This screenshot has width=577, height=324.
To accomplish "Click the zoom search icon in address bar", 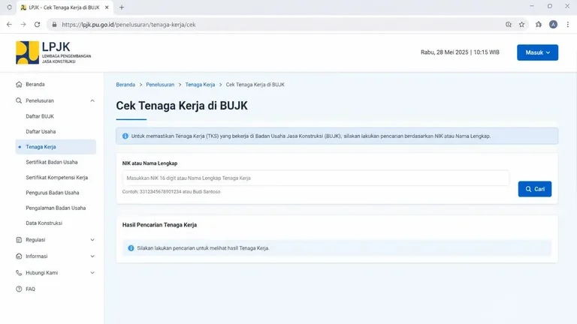I will [x=509, y=25].
